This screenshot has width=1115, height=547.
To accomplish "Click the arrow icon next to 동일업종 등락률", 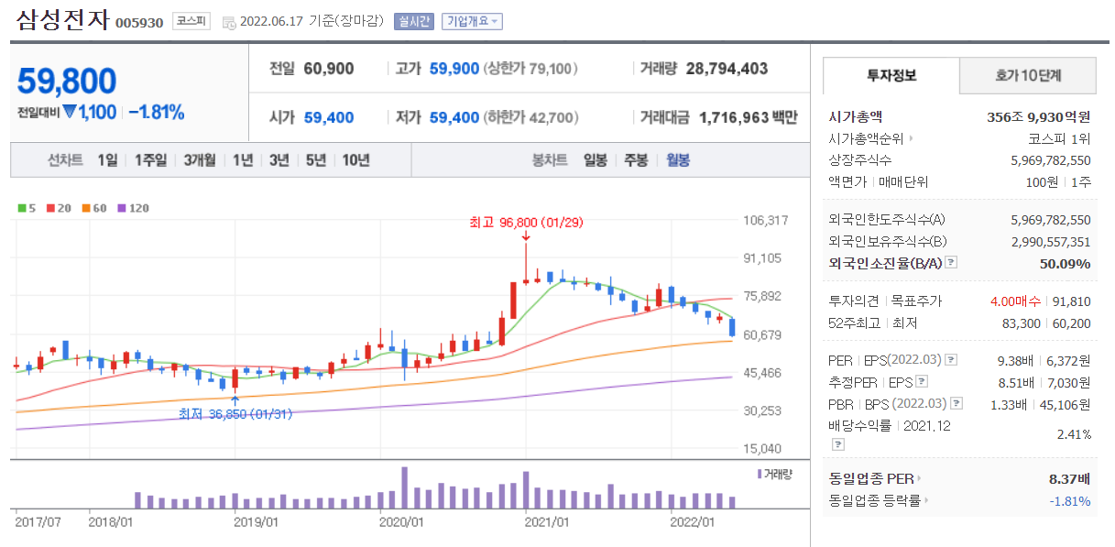I will 926,500.
